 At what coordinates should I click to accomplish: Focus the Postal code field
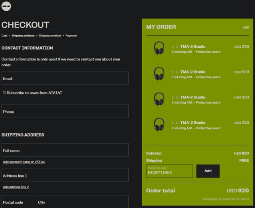point(17,202)
